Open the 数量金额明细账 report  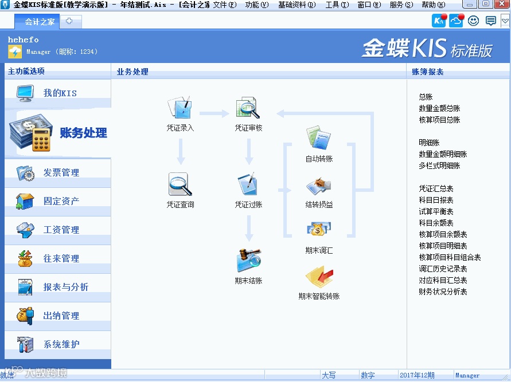coord(443,154)
